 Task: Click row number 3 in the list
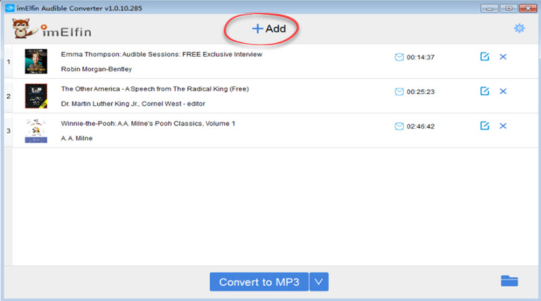(x=8, y=131)
